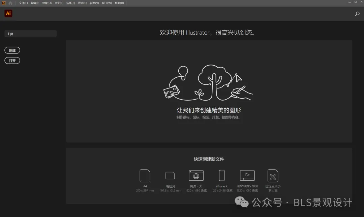
Task: Open the 效果(C) menu
Action: tap(83, 3)
